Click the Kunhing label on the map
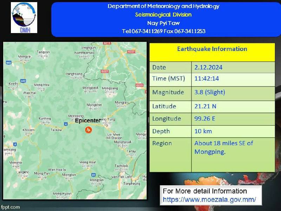The height and width of the screenshot is (211, 281). pyautogui.click(x=45, y=119)
